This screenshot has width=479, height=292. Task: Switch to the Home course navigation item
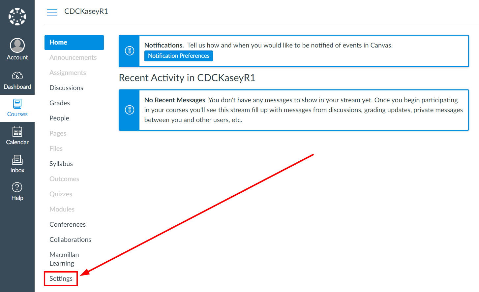pos(58,42)
